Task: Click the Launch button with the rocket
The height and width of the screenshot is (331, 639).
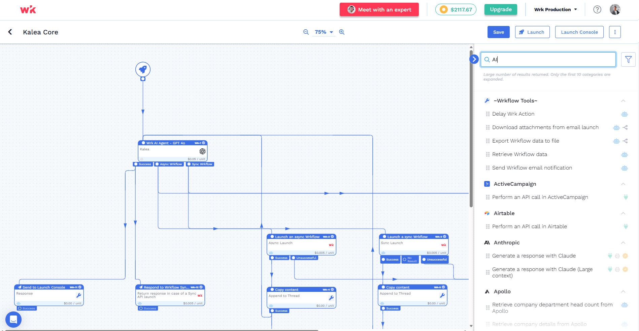Action: [532, 32]
